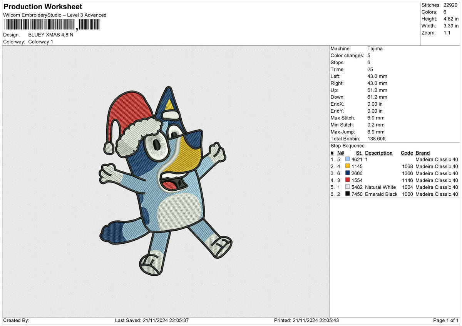This screenshot has height=326, width=462.
Task: Click 'Natural White' description text
Action: point(380,187)
